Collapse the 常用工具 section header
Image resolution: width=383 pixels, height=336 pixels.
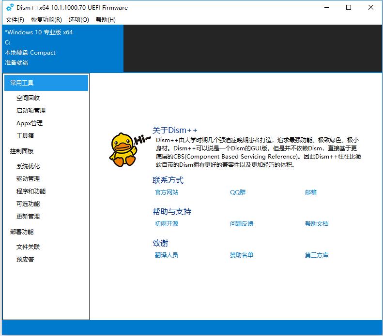[46, 83]
